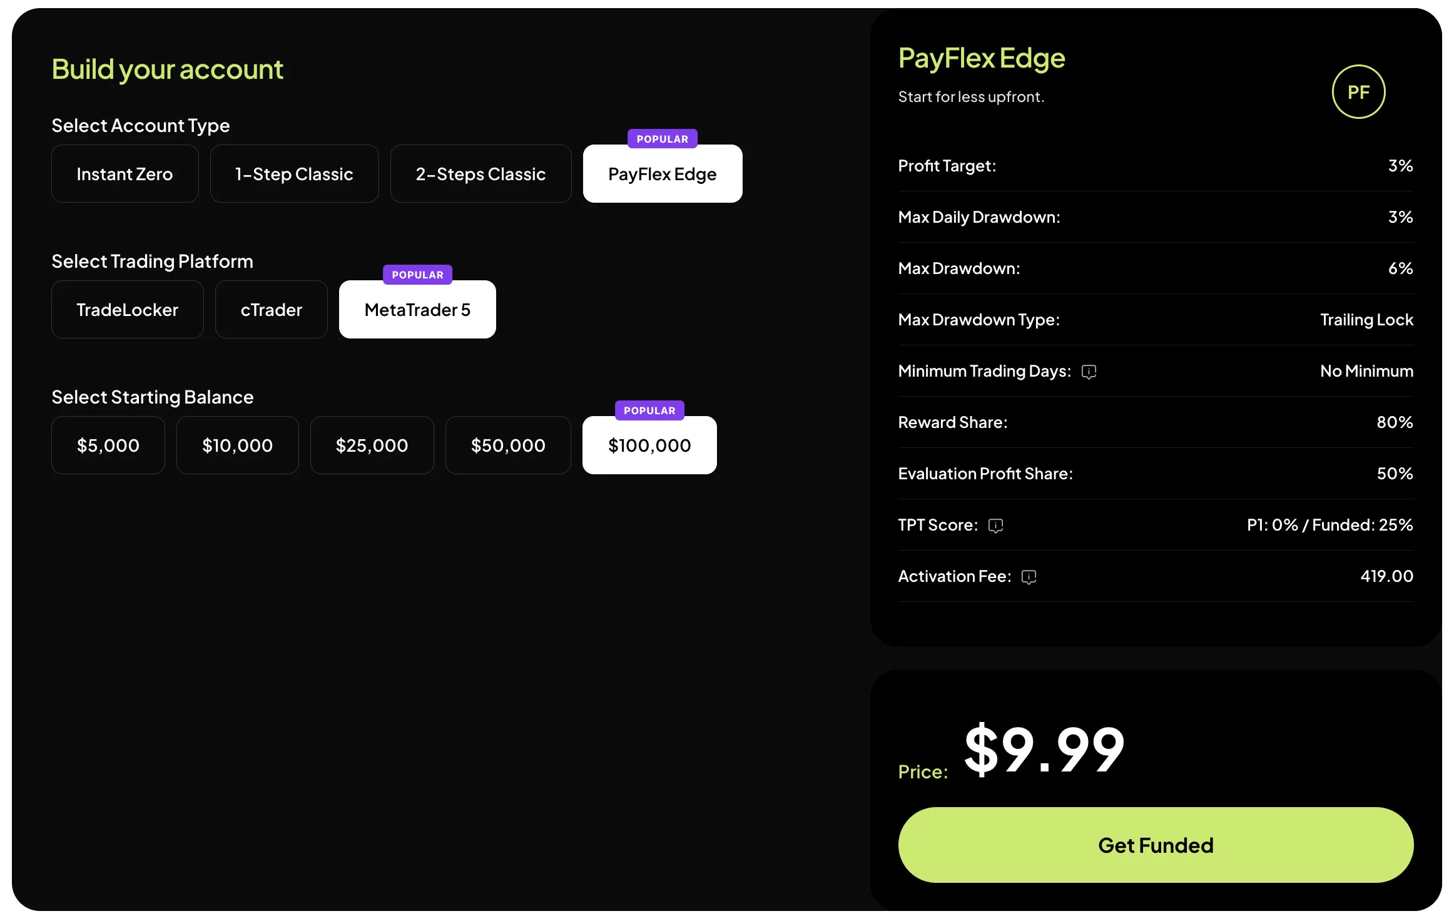Select $10,000 starting balance
The height and width of the screenshot is (921, 1454).
point(238,445)
